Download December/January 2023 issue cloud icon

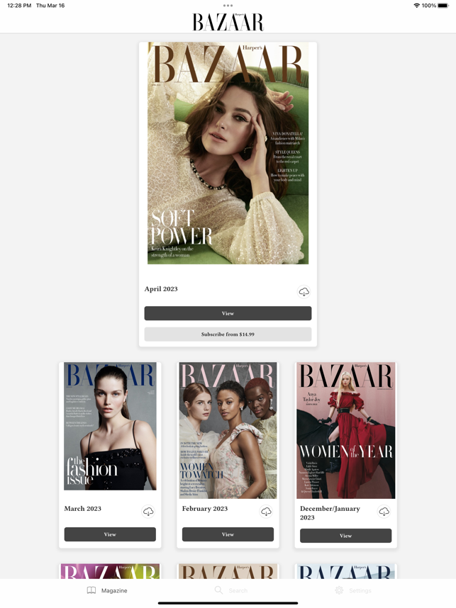384,512
